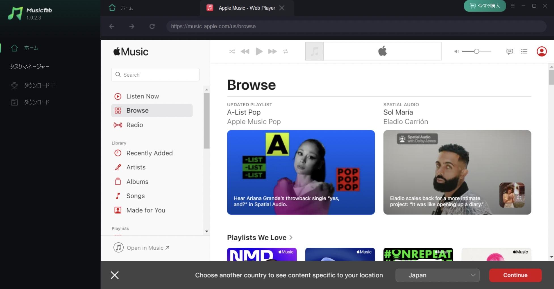The height and width of the screenshot is (289, 554).
Task: Open the lyrics panel icon
Action: 510,51
